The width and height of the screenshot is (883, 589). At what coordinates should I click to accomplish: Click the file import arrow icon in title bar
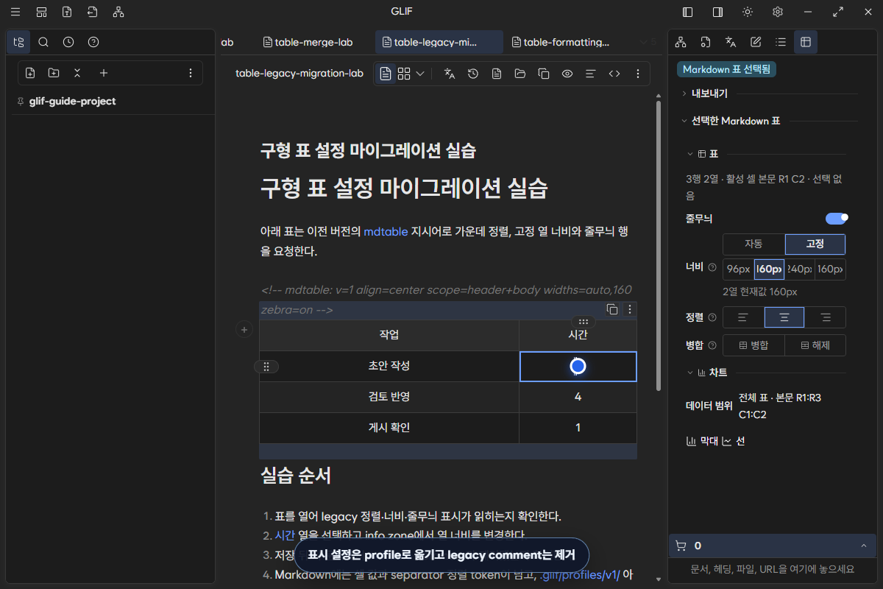(x=92, y=12)
